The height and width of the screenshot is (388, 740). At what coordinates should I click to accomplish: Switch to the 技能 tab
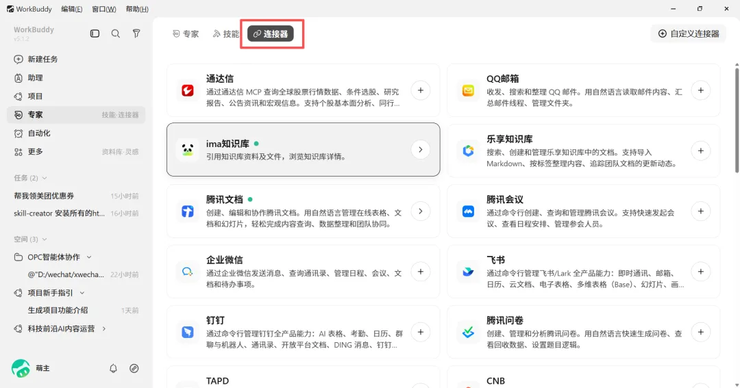225,34
